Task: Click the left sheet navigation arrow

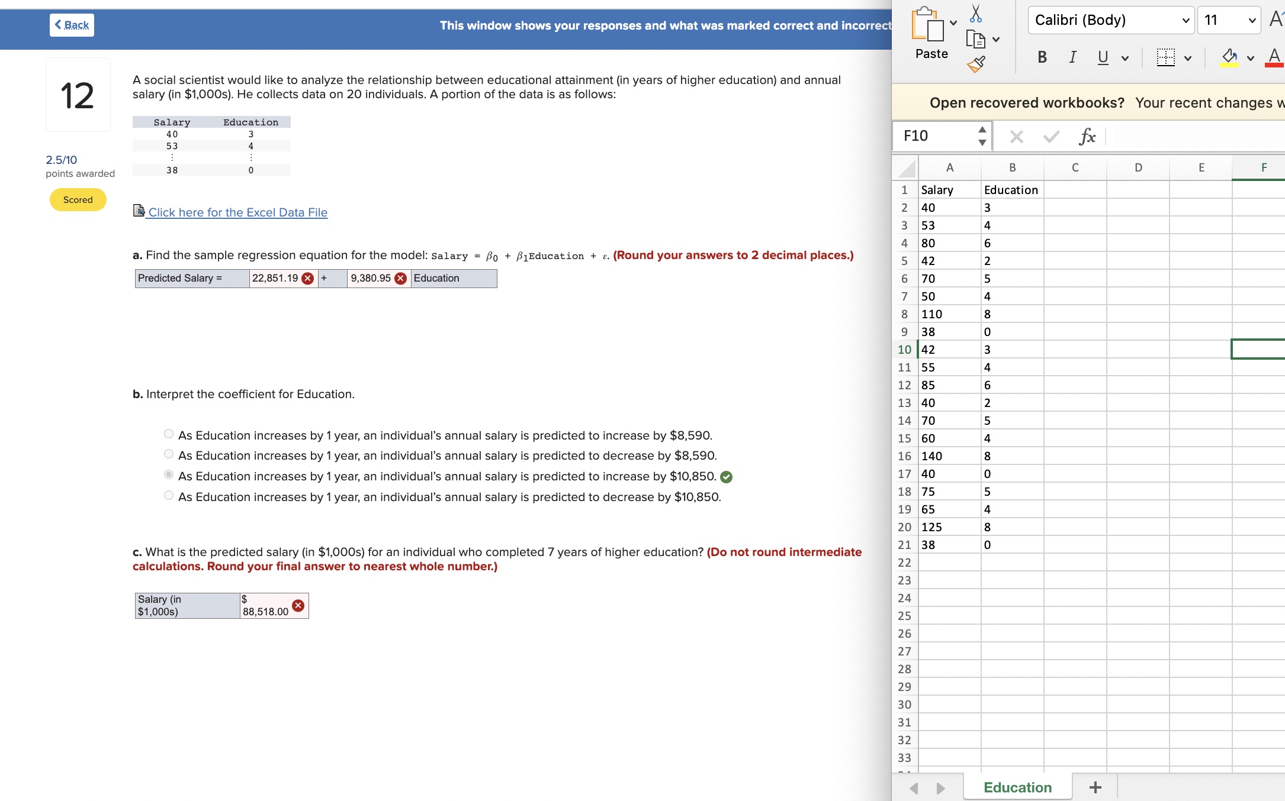Action: [x=913, y=787]
